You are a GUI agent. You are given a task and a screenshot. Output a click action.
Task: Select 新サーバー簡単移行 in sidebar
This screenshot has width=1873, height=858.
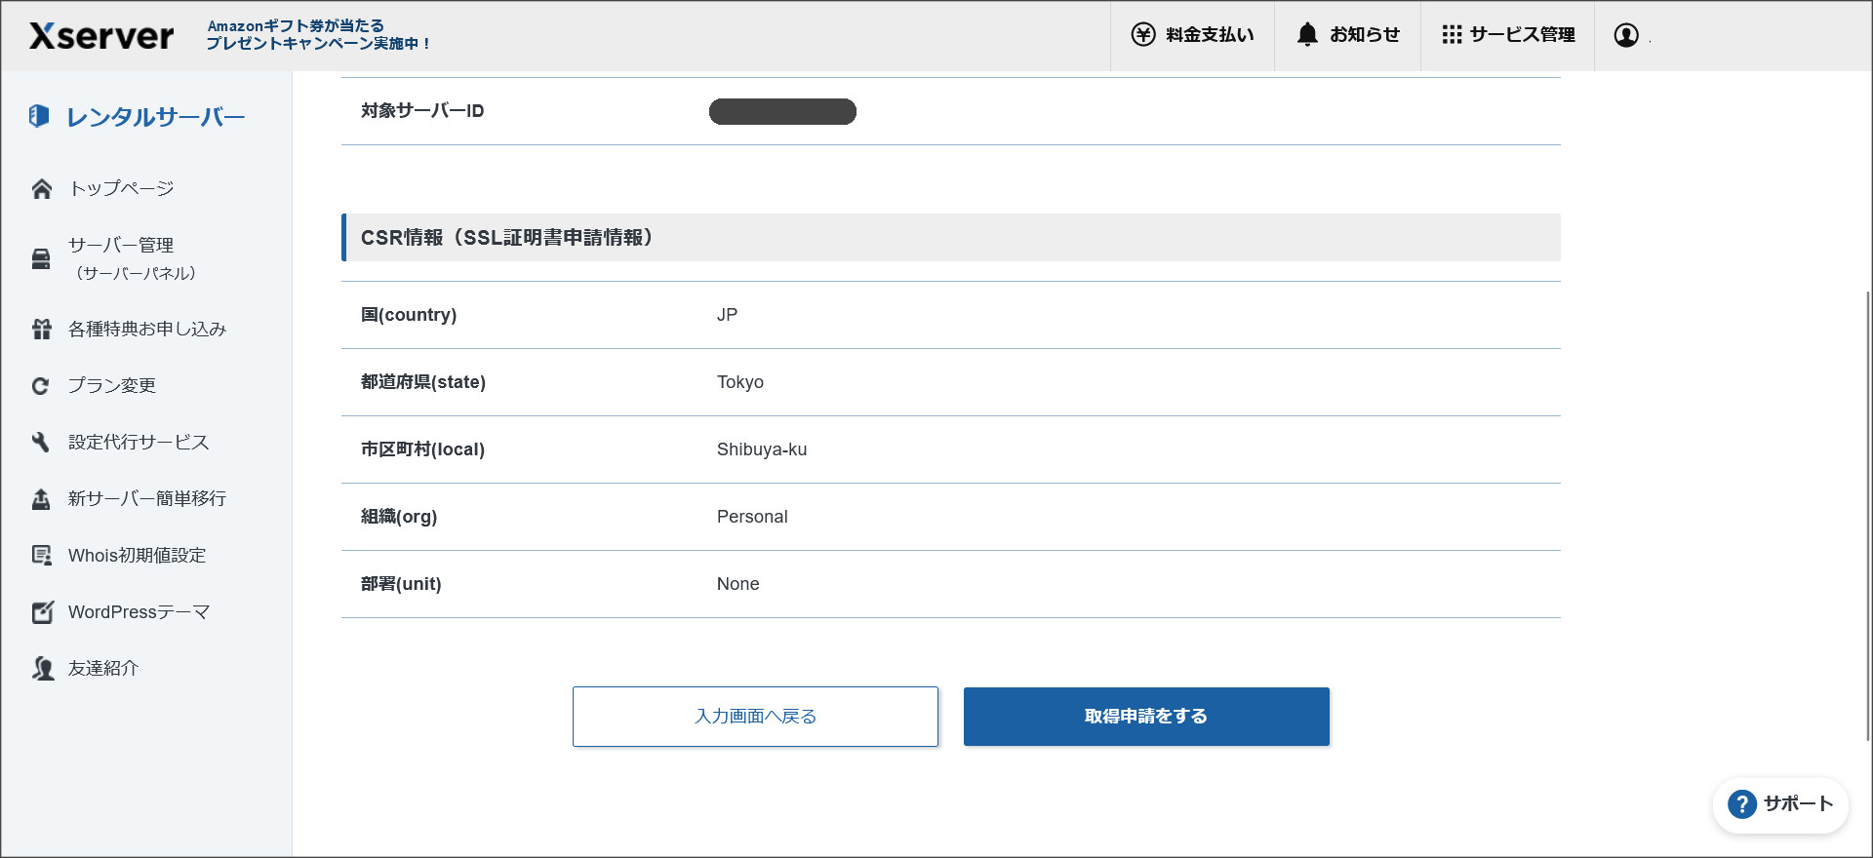(146, 499)
